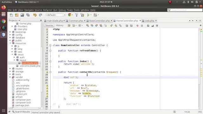Image resolution: width=203 pixels, height=114 pixels.
Task: Open the Show Applications grid
Action: coord(3,111)
